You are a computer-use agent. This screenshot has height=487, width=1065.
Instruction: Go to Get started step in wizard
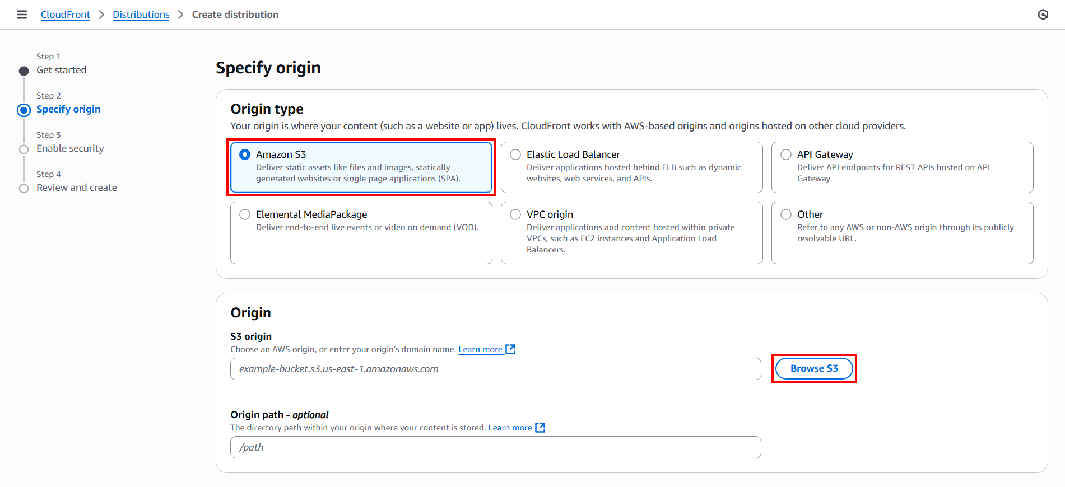pos(62,70)
